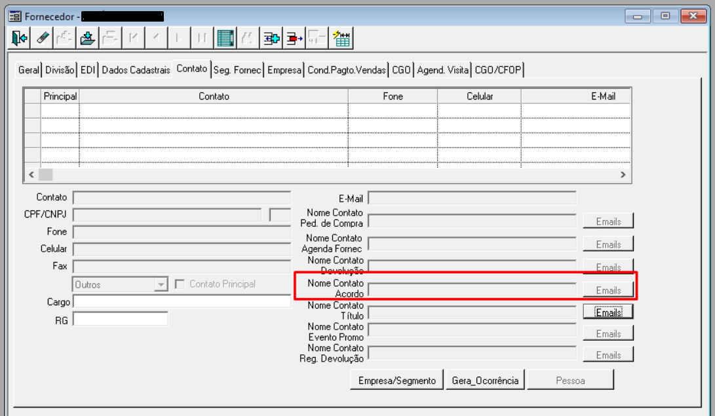Click the Principal column header
Screen dimensions: 715x416
[60, 96]
